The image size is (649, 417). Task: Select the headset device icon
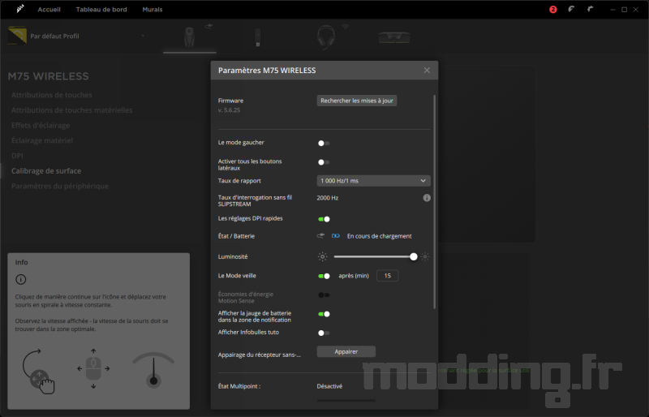point(326,37)
